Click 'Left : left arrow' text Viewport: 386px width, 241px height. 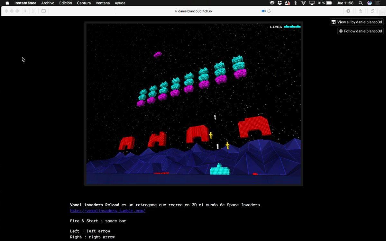point(90,231)
